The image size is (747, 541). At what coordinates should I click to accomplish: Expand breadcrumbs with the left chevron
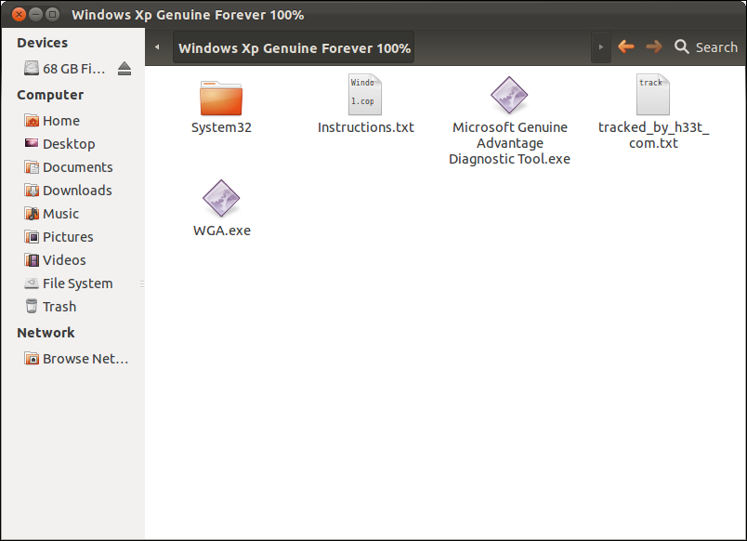[x=156, y=46]
